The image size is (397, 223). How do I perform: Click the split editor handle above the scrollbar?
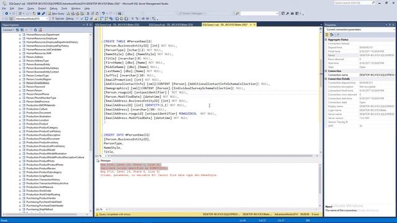pos(321,28)
